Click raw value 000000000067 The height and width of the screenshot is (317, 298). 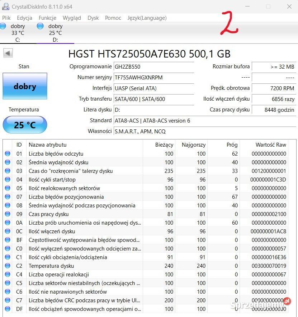(269, 275)
